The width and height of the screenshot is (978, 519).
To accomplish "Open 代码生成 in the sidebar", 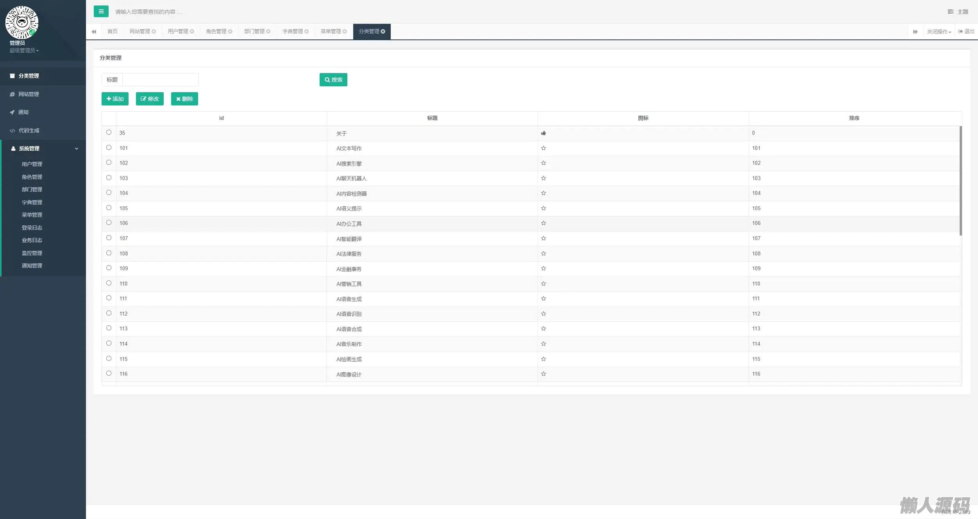I will point(29,130).
